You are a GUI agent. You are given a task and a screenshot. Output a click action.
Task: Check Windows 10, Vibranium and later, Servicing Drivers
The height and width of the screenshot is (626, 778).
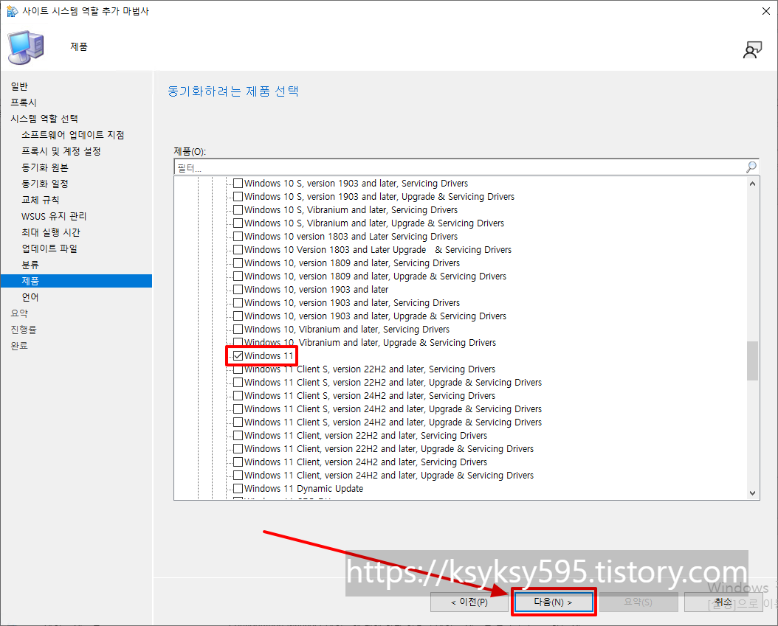tap(238, 330)
